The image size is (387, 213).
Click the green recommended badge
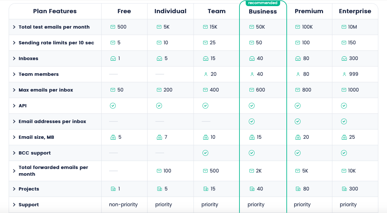[263, 3]
